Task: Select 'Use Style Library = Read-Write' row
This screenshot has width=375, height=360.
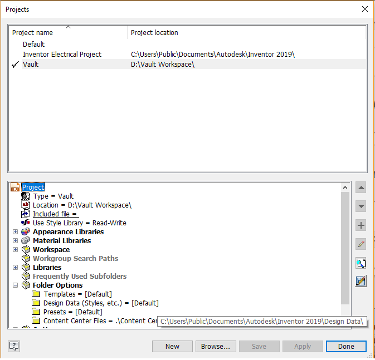Action: pyautogui.click(x=79, y=223)
